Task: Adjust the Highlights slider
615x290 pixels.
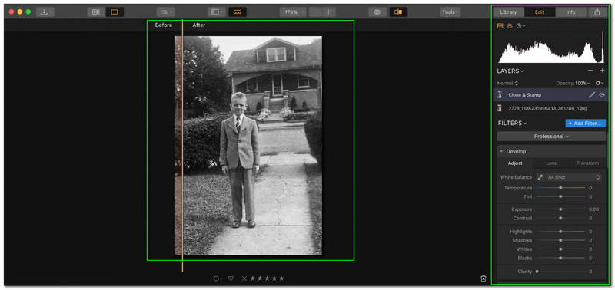Action: pyautogui.click(x=560, y=232)
